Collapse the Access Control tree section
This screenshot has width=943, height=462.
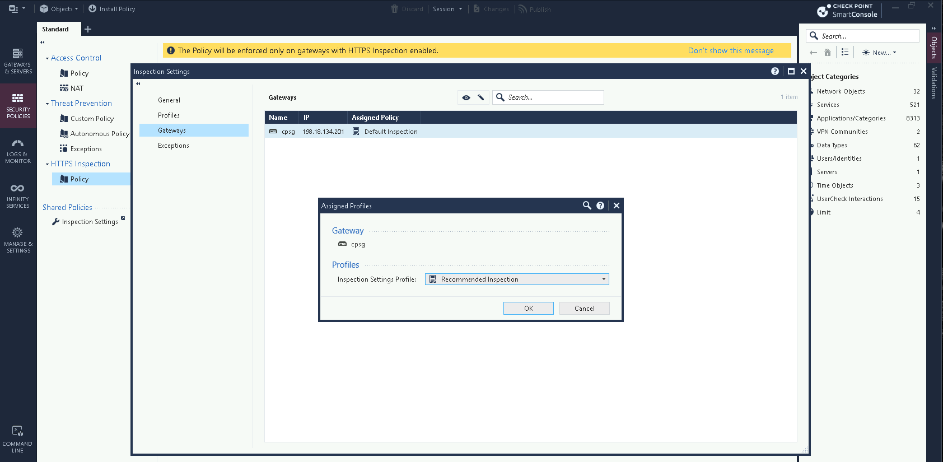[47, 58]
